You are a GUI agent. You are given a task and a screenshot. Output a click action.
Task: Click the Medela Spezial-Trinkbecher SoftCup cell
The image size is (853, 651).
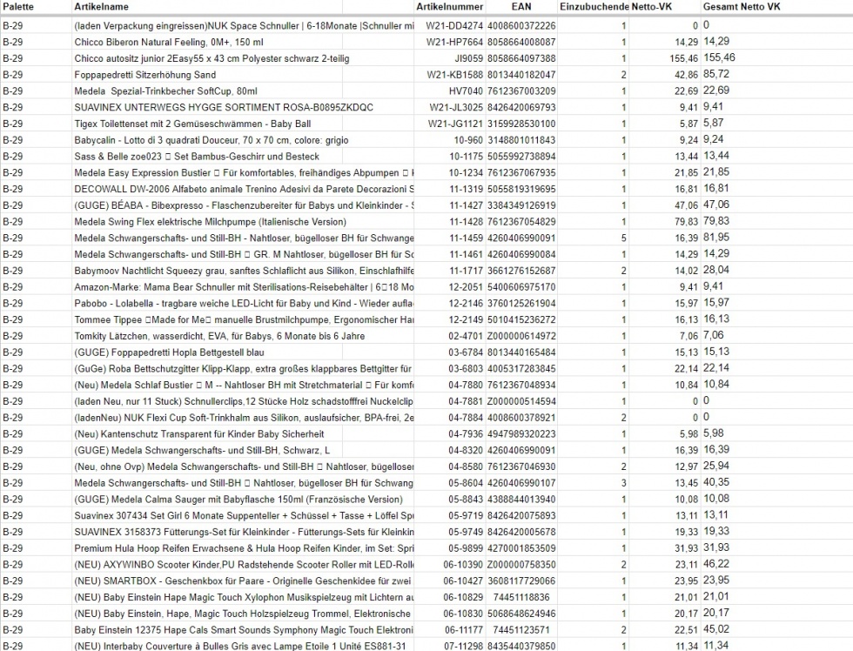tap(166, 91)
